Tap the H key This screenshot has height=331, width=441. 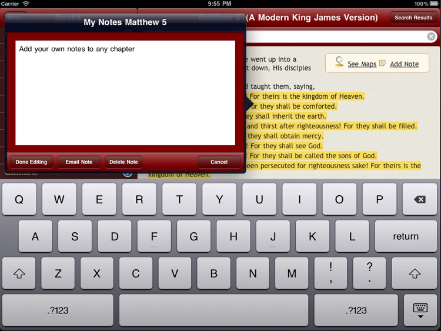(x=233, y=236)
